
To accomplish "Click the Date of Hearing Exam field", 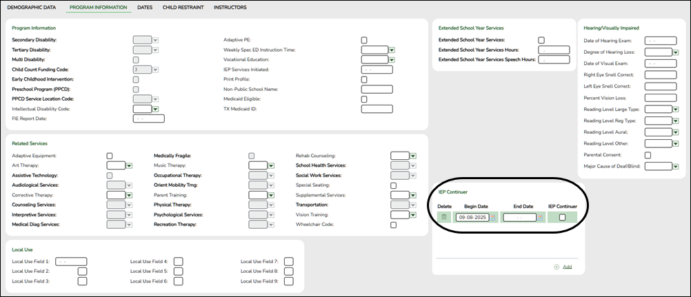I will (x=661, y=41).
